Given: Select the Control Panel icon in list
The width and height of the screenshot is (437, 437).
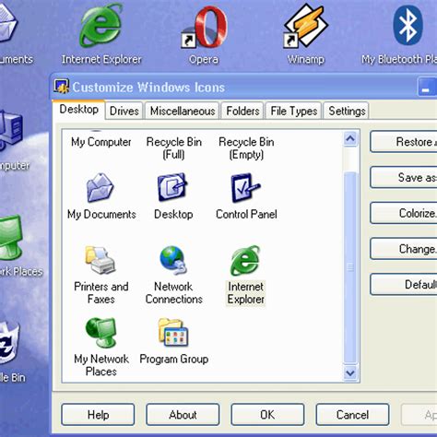Looking at the screenshot, I should pyautogui.click(x=245, y=187).
